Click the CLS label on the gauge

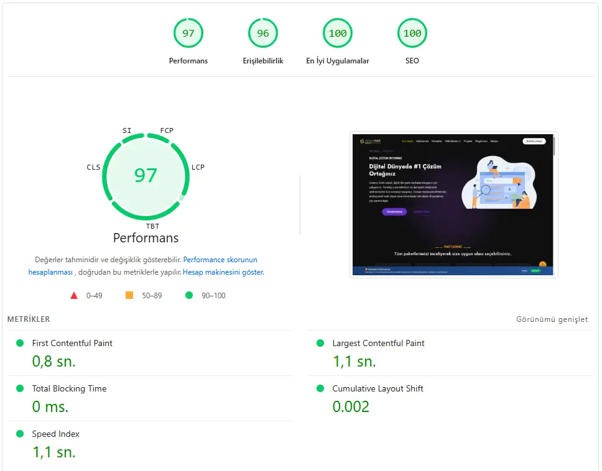(93, 167)
